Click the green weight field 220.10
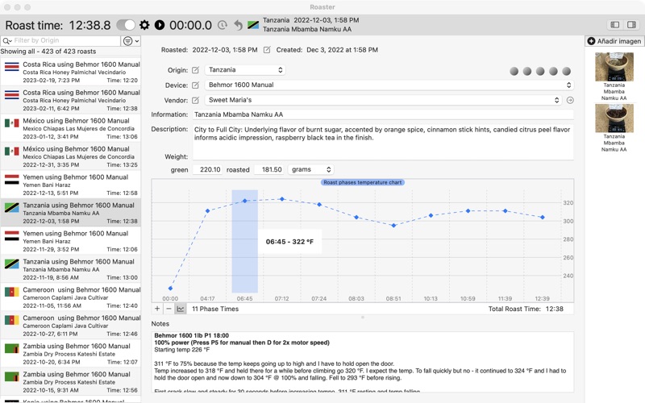The image size is (645, 403). point(207,169)
